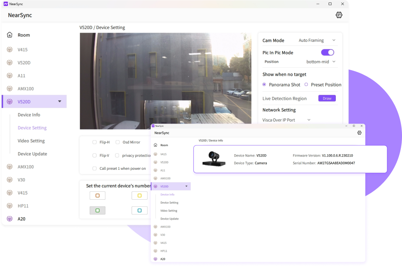Choose the teal device number swatch
402x267 pixels.
tap(140, 210)
